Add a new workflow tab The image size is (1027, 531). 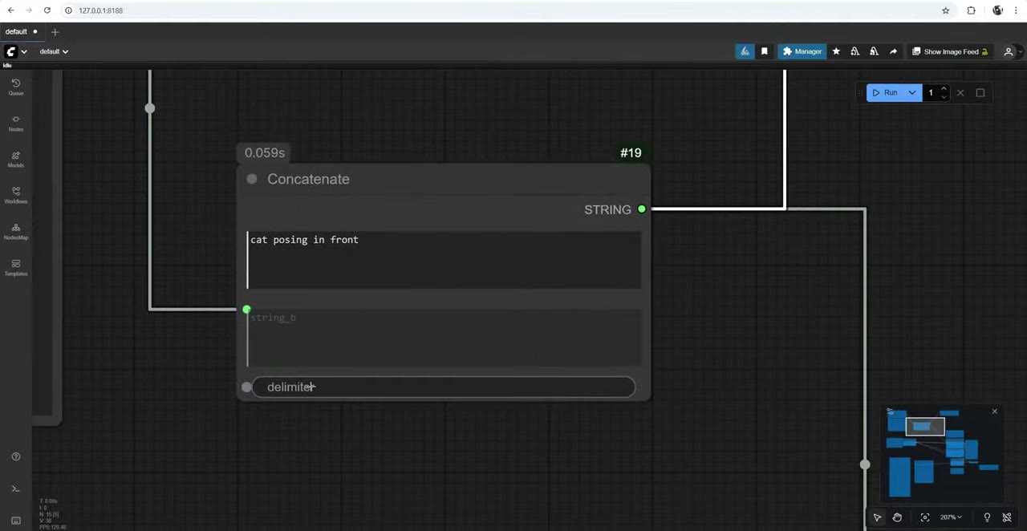(x=55, y=32)
